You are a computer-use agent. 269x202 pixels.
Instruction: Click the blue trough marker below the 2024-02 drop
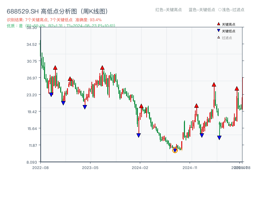(x=139, y=135)
